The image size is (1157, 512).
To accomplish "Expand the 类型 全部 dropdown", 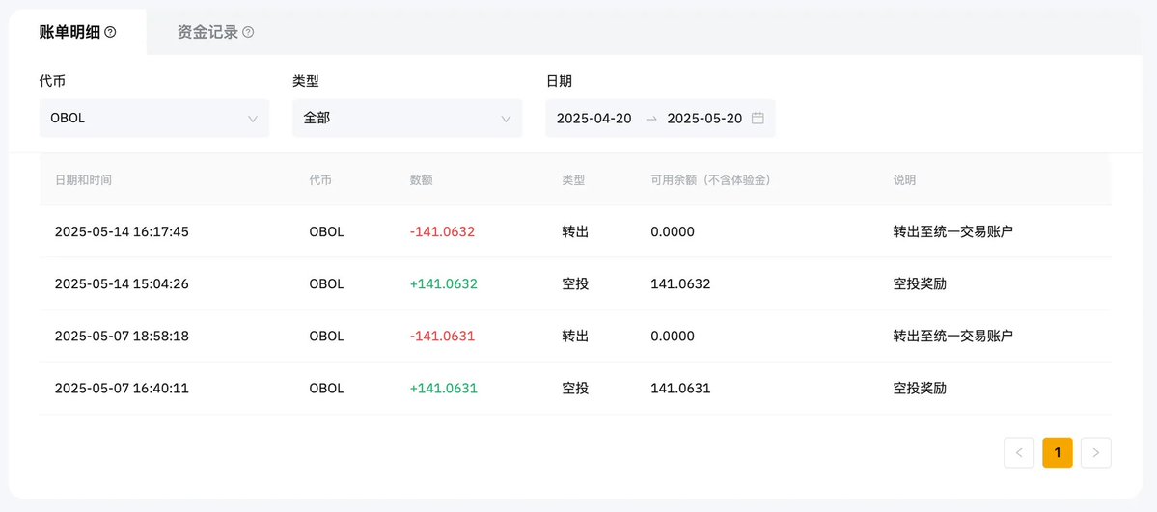I will coord(407,118).
